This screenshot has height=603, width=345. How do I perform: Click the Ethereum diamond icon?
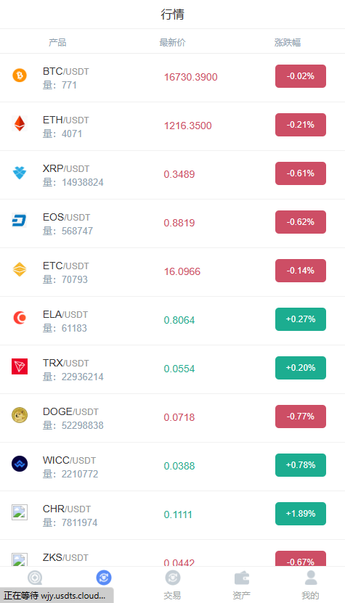20,123
